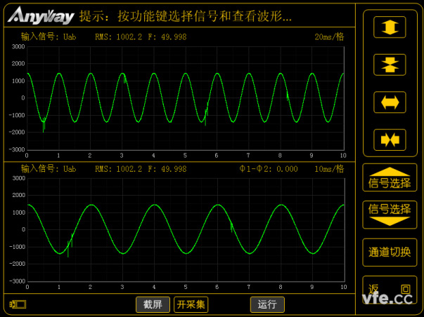Click the lower waveform's 输入信号: Uab label

pyautogui.click(x=49, y=169)
